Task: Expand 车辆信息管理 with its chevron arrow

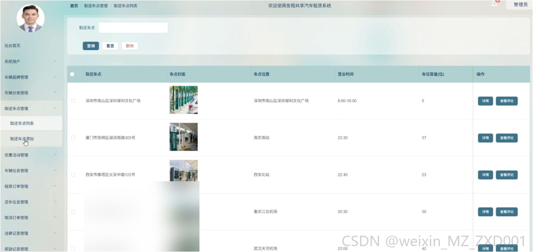Action: (x=55, y=170)
